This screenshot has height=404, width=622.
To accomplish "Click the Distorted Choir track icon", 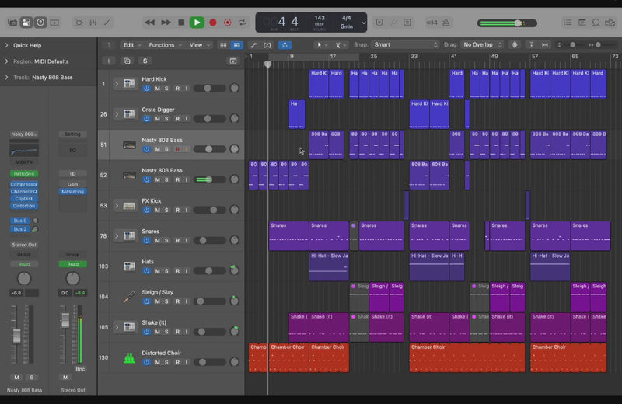I will [129, 358].
